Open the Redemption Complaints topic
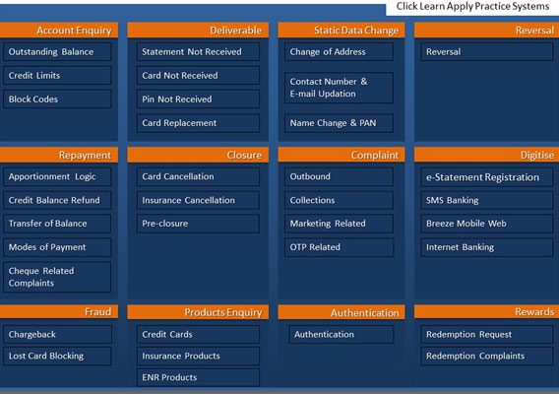This screenshot has width=559, height=394. click(487, 356)
